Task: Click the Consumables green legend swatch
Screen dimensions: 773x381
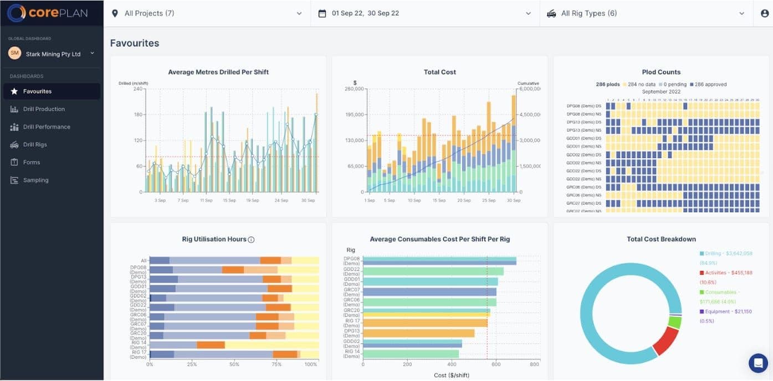Action: 702,292
